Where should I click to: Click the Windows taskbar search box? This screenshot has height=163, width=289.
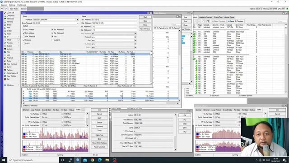(33, 160)
